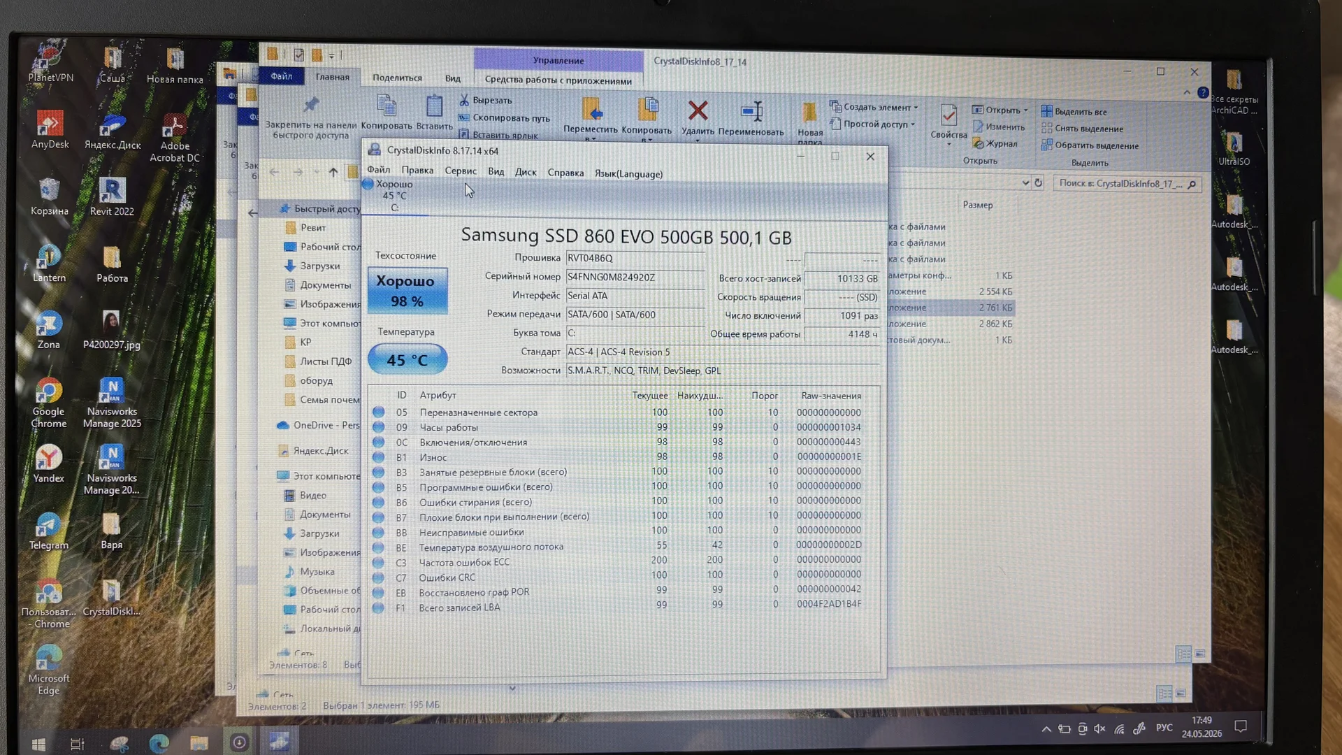The image size is (1342, 755).
Task: Open address bar history dropdown in Explorer
Action: [1025, 183]
